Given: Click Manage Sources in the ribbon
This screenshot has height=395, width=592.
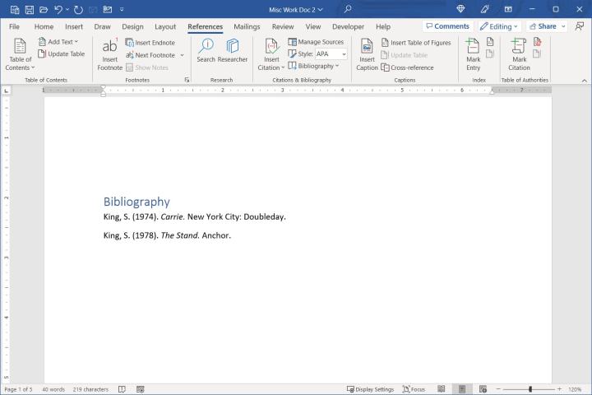Looking at the screenshot, I should pos(316,42).
